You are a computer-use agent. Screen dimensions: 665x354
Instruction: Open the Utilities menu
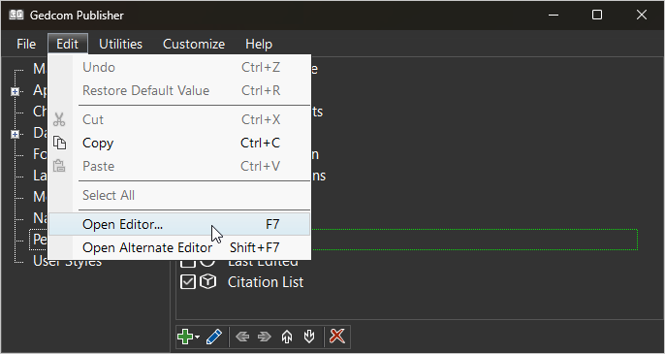120,44
